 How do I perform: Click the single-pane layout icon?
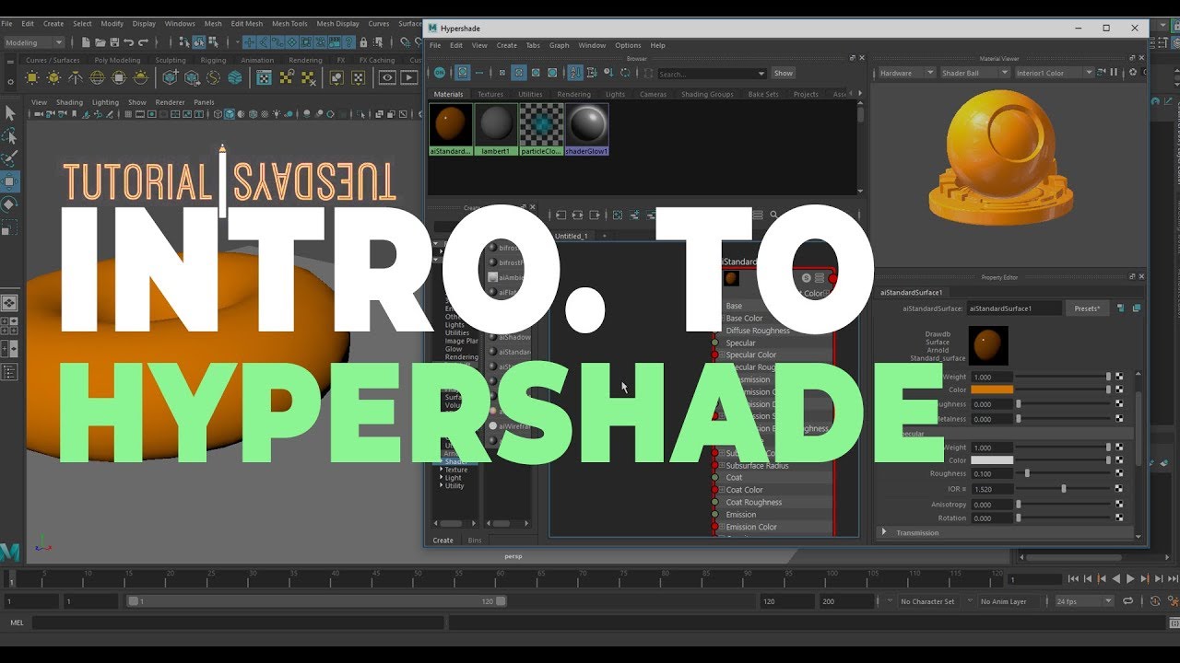(9, 303)
